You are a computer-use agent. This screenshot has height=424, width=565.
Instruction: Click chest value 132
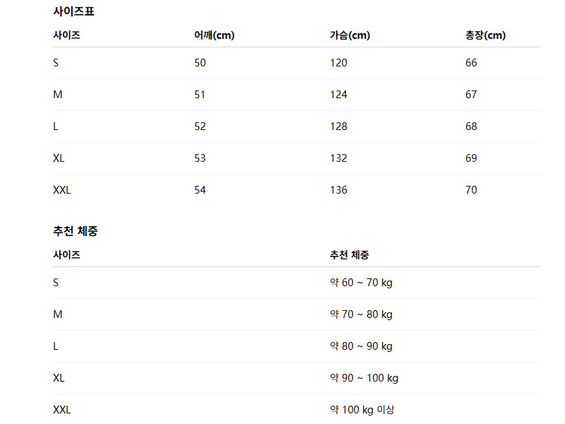(x=338, y=158)
